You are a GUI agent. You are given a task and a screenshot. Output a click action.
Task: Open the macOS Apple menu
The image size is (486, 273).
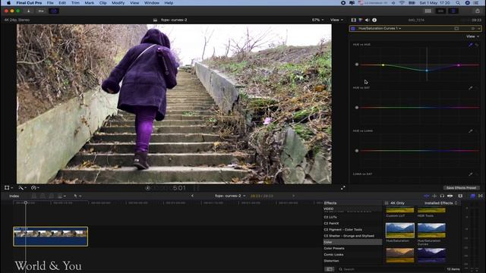[9, 3]
